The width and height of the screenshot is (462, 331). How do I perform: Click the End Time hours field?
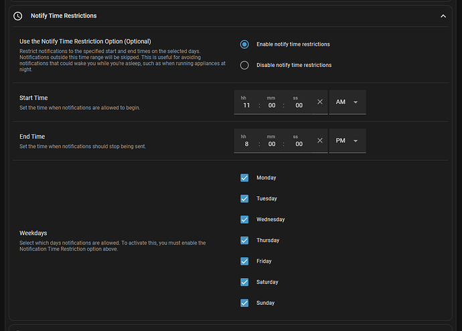[x=246, y=144]
